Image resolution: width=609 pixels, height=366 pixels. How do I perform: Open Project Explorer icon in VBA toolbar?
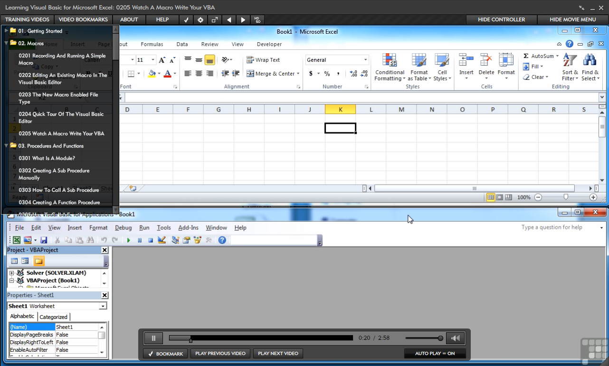coord(175,240)
